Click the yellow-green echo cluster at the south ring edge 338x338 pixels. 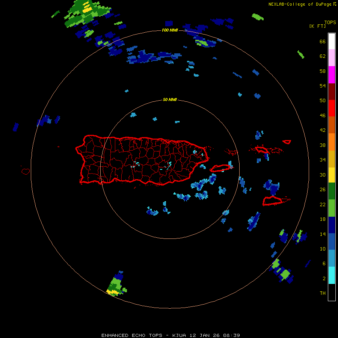point(117,284)
